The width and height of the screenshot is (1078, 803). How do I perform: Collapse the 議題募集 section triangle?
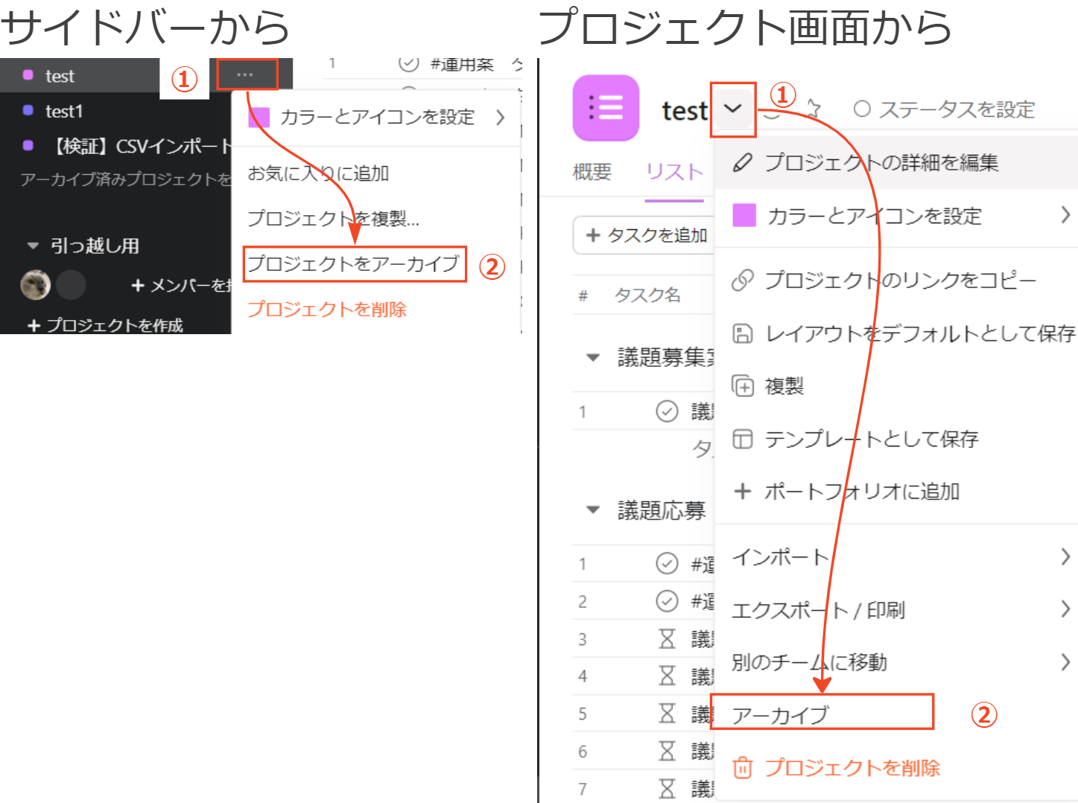coord(593,357)
